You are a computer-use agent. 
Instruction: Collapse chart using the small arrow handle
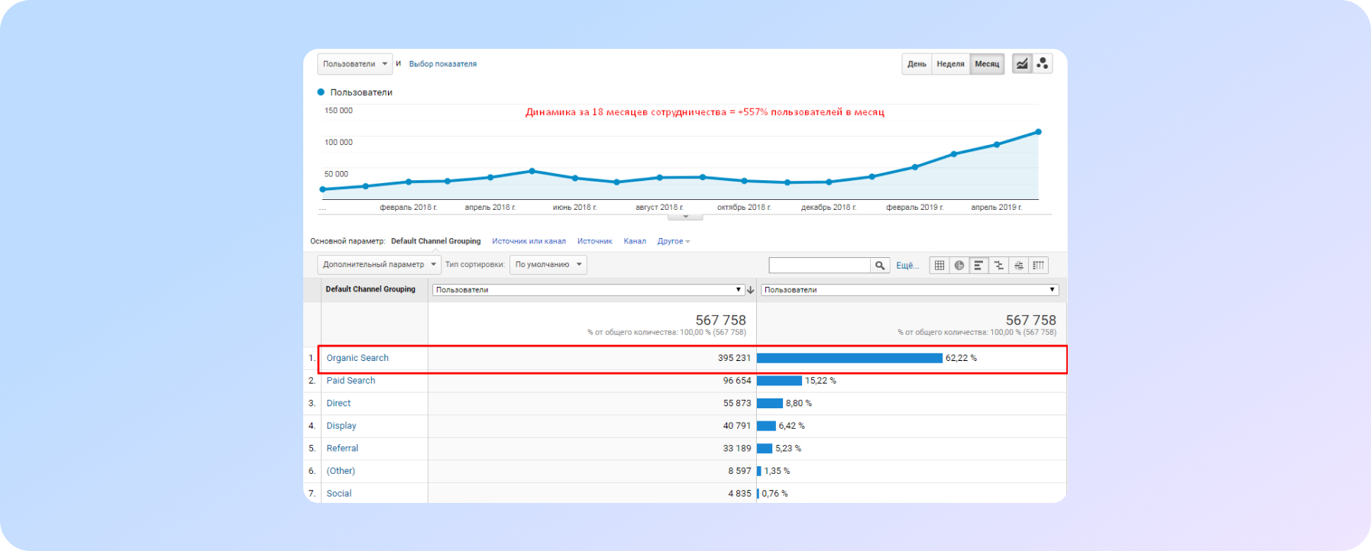686,217
